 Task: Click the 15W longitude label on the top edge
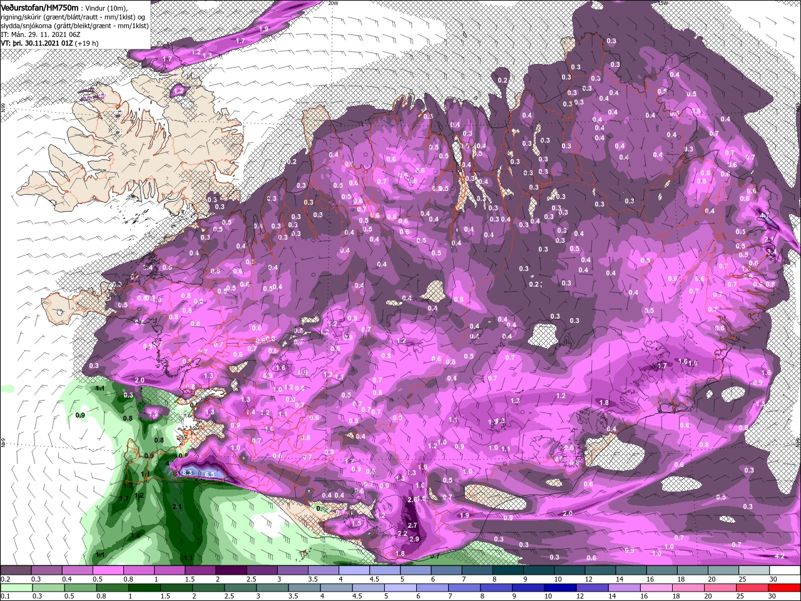[x=663, y=3]
